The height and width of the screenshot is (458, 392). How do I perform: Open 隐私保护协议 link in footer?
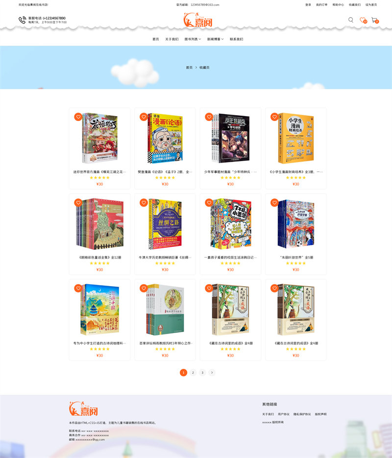point(302,414)
